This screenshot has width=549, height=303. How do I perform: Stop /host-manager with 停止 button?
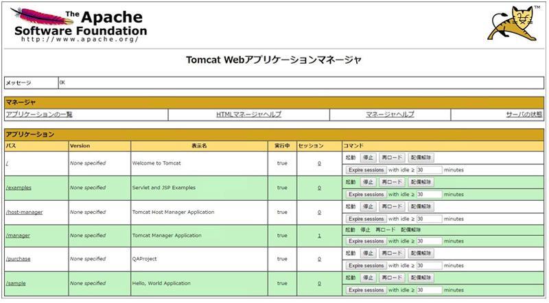point(368,207)
